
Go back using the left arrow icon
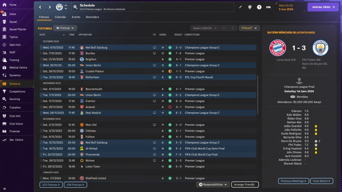tap(40, 7)
